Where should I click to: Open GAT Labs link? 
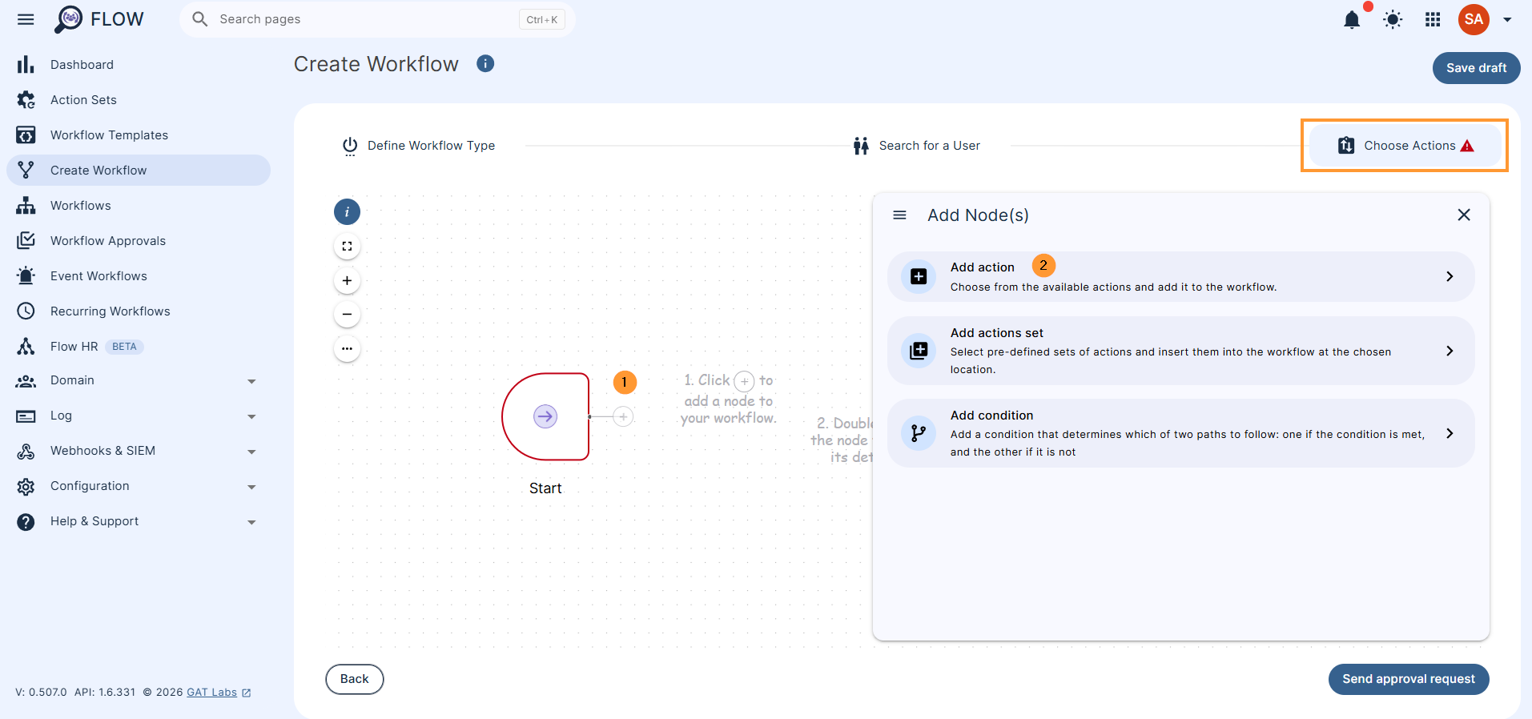[x=211, y=693]
